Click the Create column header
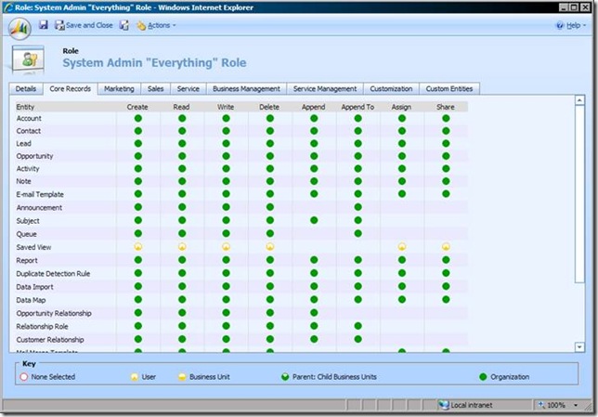This screenshot has height=417, width=598. [137, 108]
